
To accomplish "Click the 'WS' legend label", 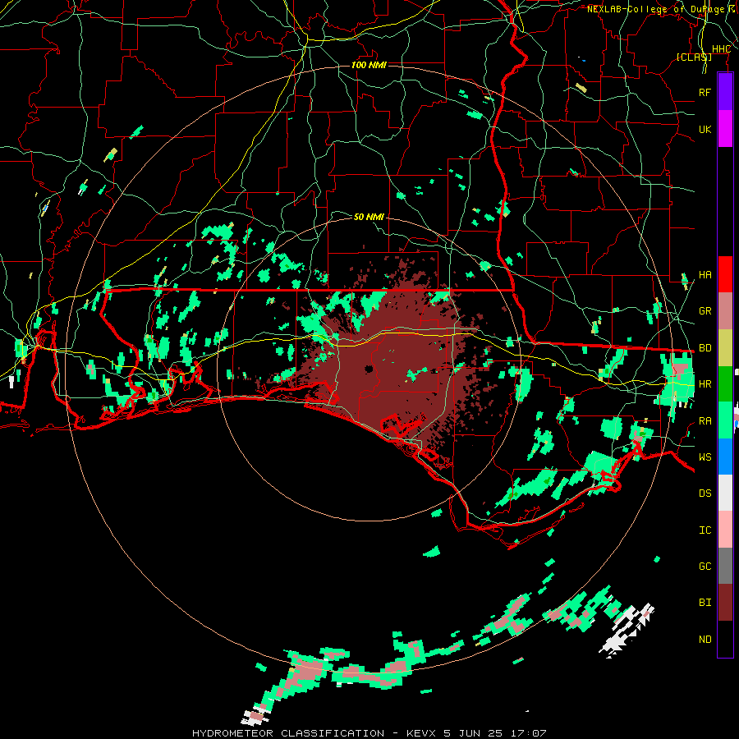I will click(x=705, y=457).
